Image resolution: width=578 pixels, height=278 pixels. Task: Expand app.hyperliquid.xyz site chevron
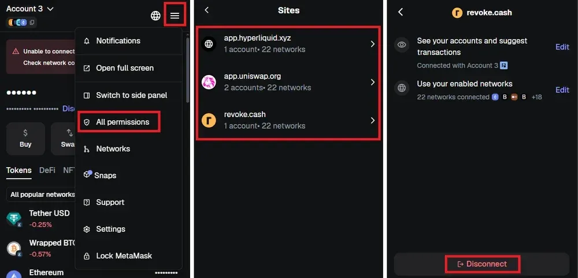click(x=373, y=44)
